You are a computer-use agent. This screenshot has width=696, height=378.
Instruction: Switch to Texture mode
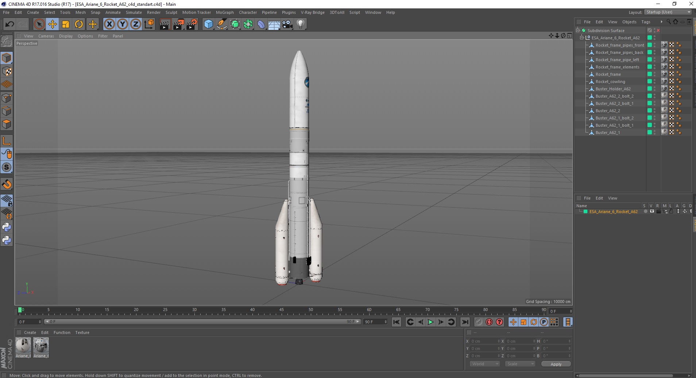7,71
